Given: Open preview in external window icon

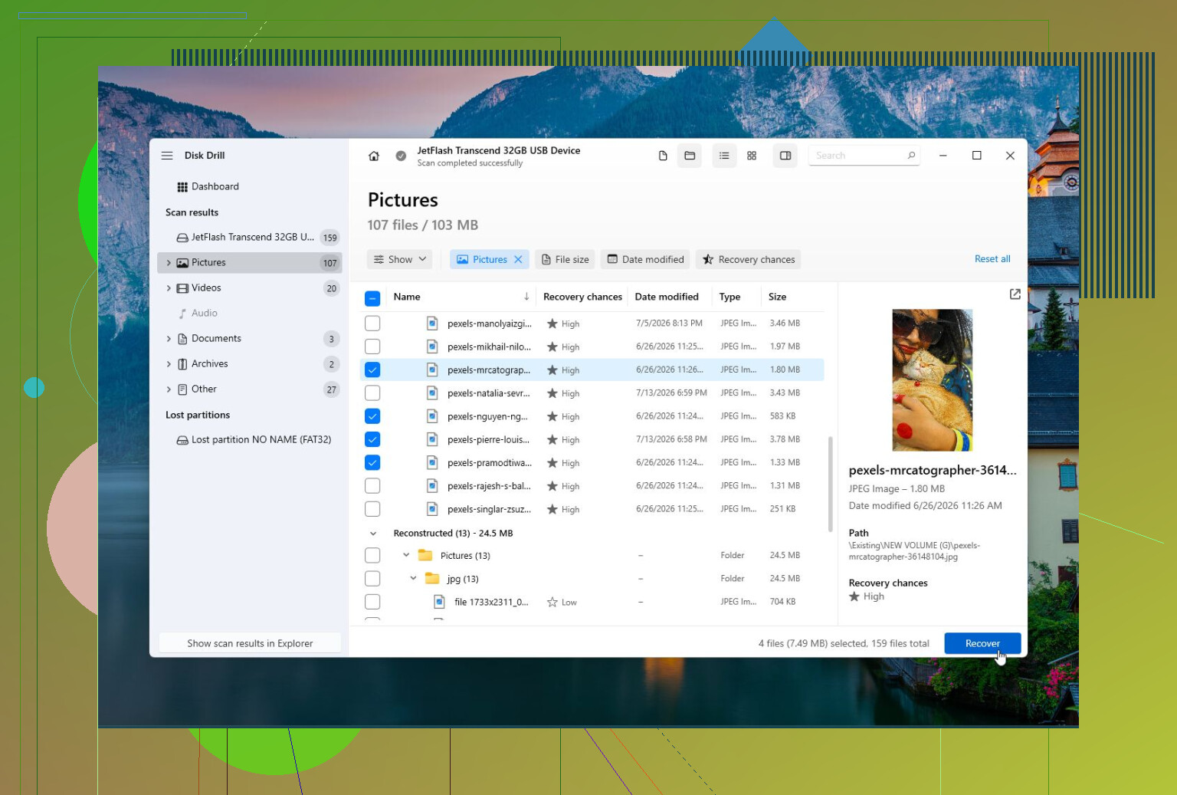Looking at the screenshot, I should coord(1015,294).
